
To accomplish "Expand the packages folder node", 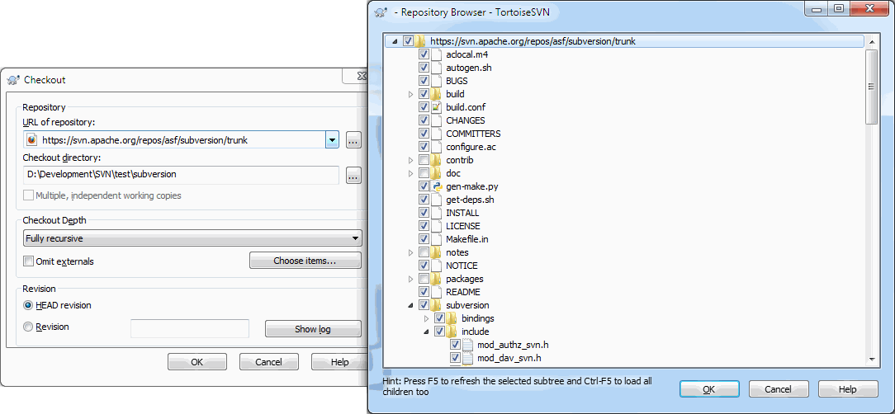I will coord(410,279).
